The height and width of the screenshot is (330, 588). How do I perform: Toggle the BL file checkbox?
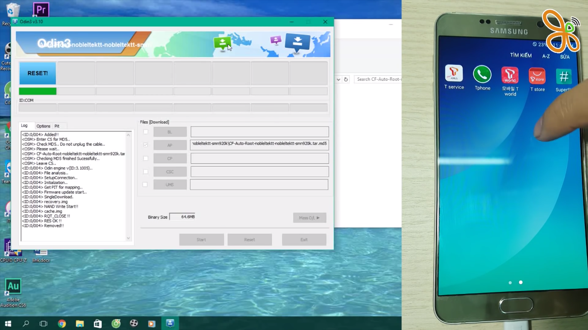tap(145, 132)
